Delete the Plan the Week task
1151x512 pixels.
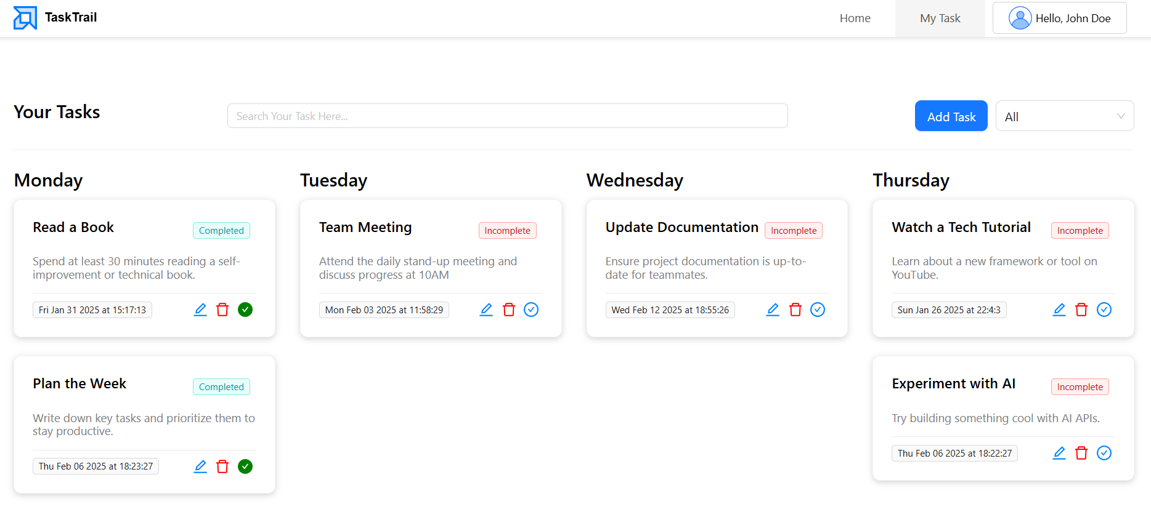[x=222, y=466]
